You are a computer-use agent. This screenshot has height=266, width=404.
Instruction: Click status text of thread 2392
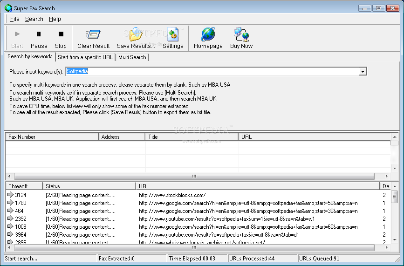point(81,219)
